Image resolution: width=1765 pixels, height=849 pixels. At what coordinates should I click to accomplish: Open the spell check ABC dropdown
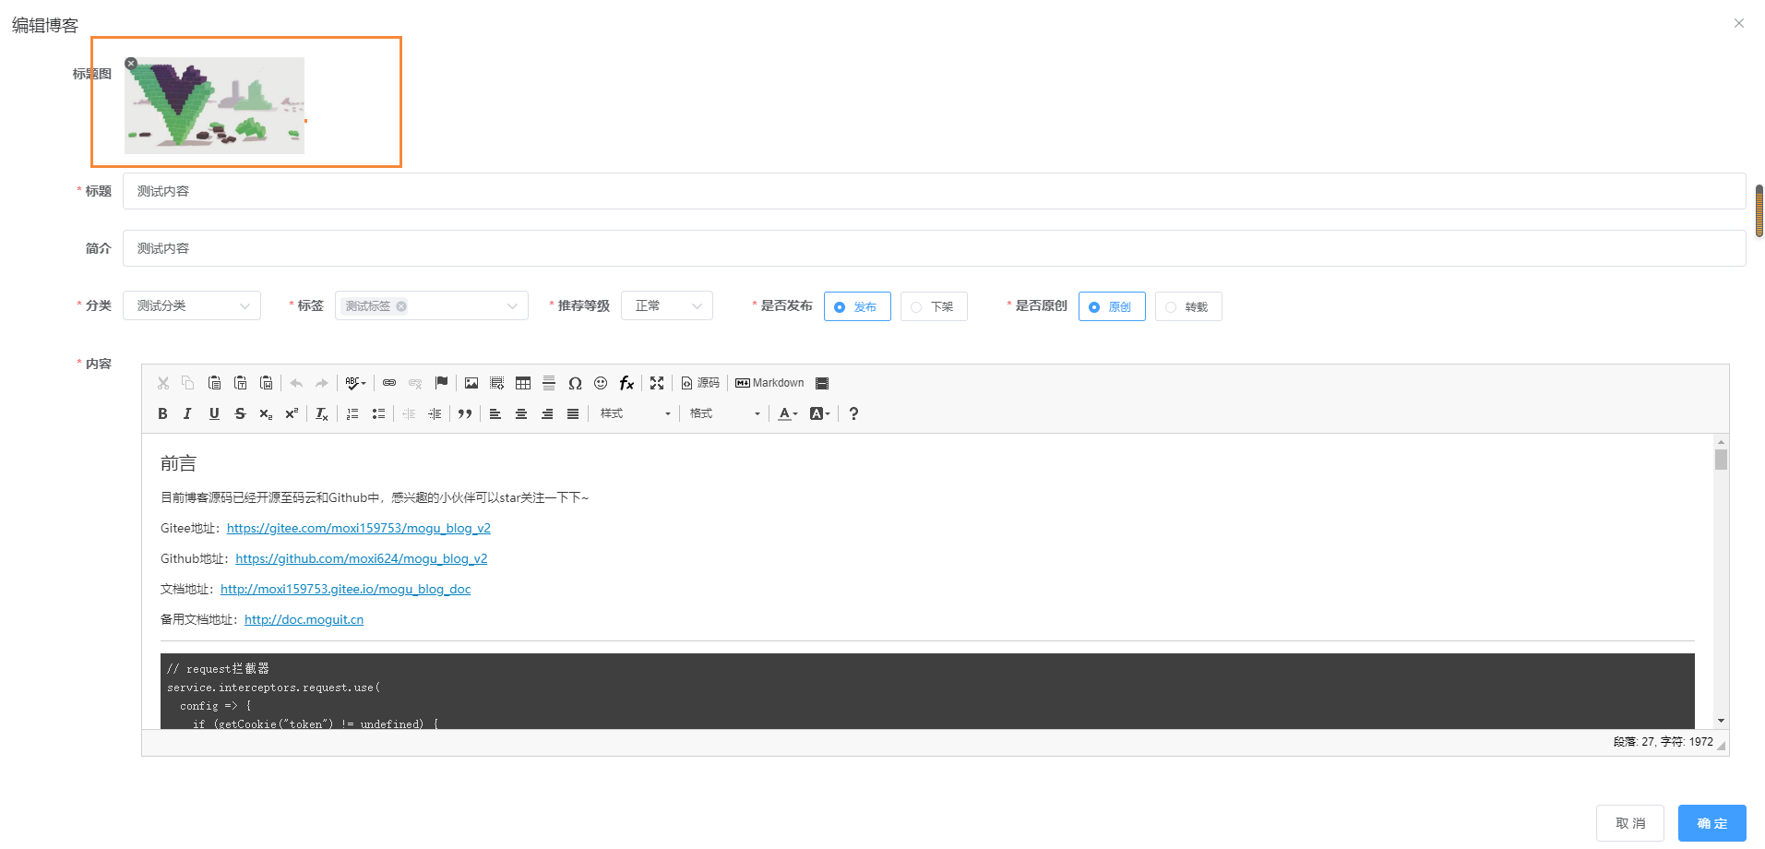tap(355, 383)
